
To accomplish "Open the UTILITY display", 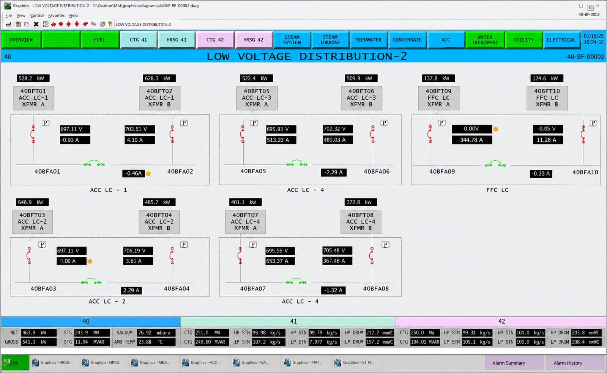I will 523,40.
